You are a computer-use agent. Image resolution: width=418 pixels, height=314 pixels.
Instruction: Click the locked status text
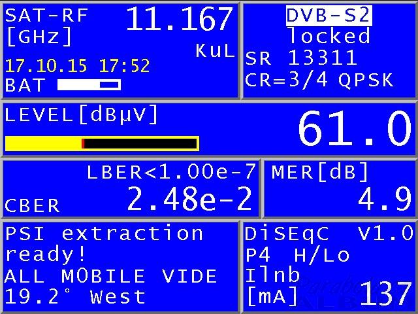pyautogui.click(x=329, y=36)
